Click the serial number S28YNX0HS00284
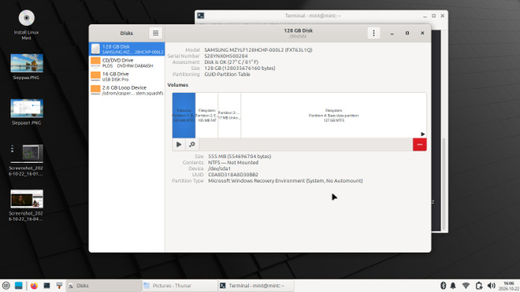The height and width of the screenshot is (292, 520). coord(226,56)
